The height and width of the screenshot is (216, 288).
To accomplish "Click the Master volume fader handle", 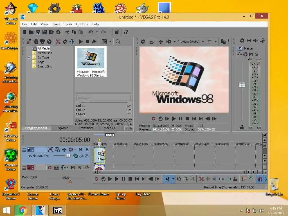I will click(242, 85).
